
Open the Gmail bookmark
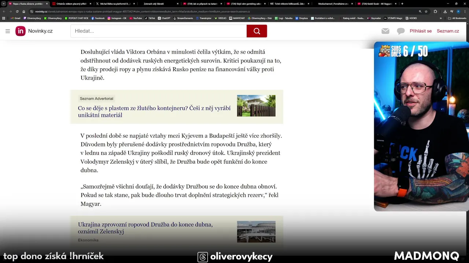(15, 18)
